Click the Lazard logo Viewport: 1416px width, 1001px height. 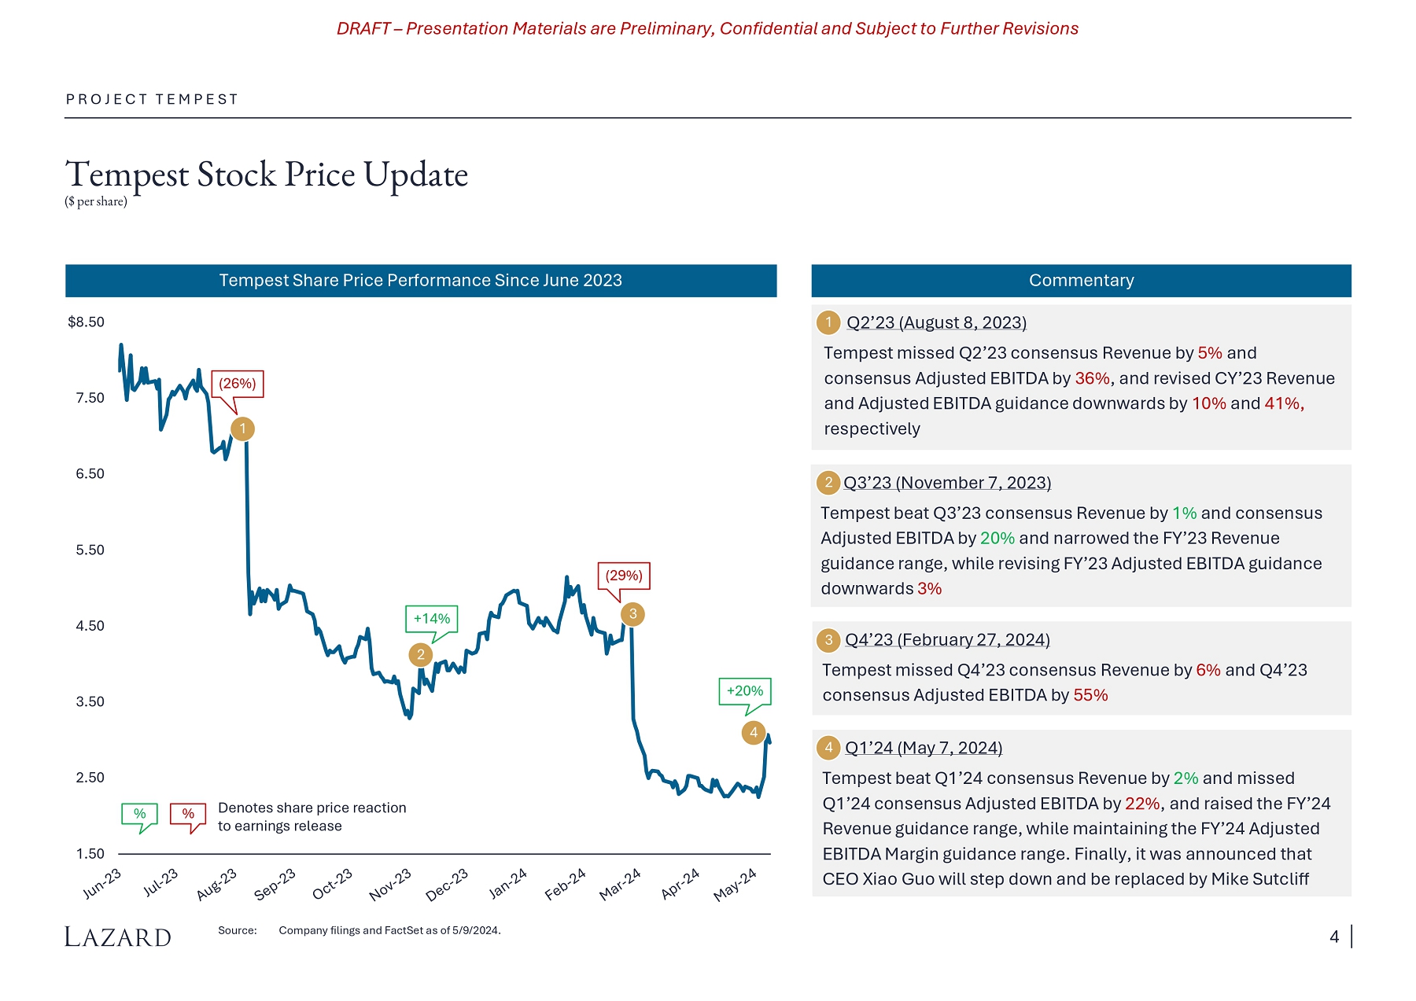click(x=118, y=937)
